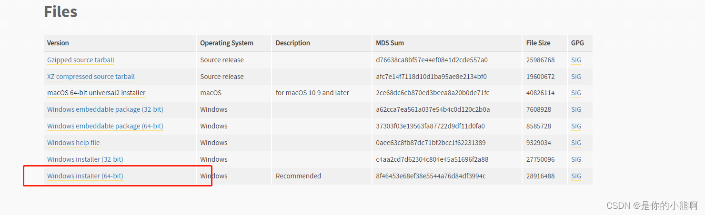Screen dimensions: 705x215
Task: Click macOS 64-bit universal2 installer link
Action: [96, 93]
